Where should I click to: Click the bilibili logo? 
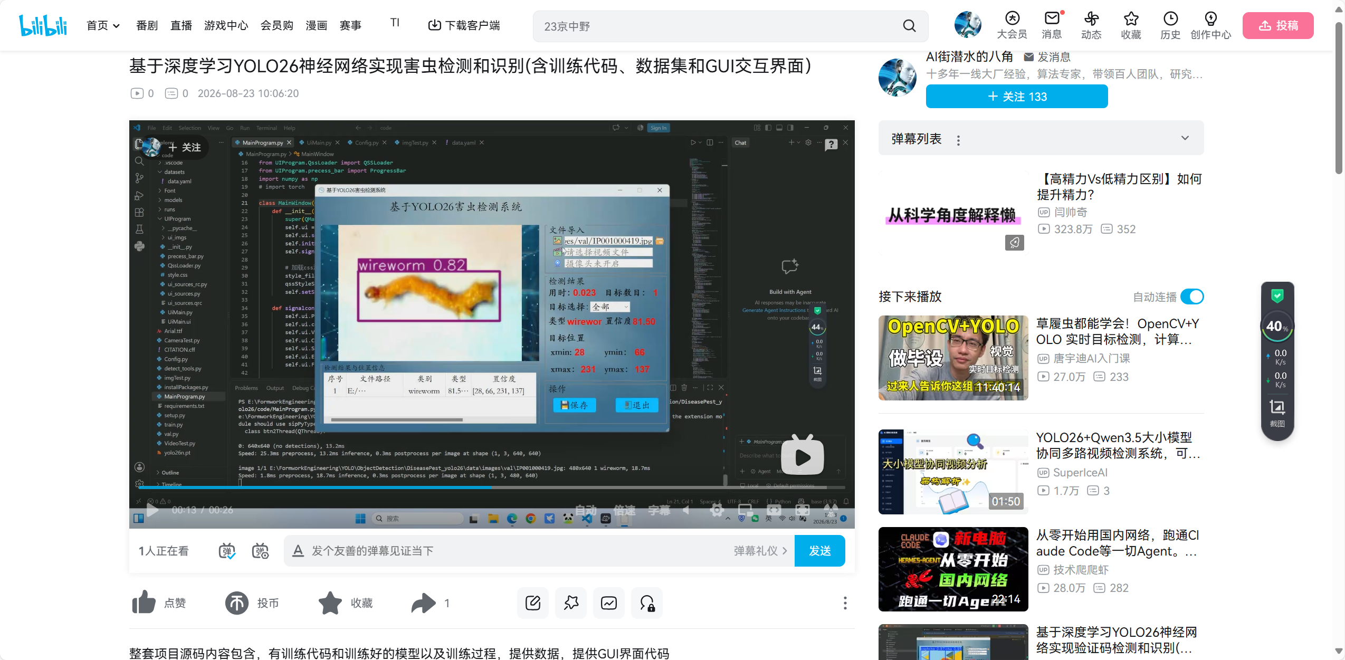[x=43, y=25]
